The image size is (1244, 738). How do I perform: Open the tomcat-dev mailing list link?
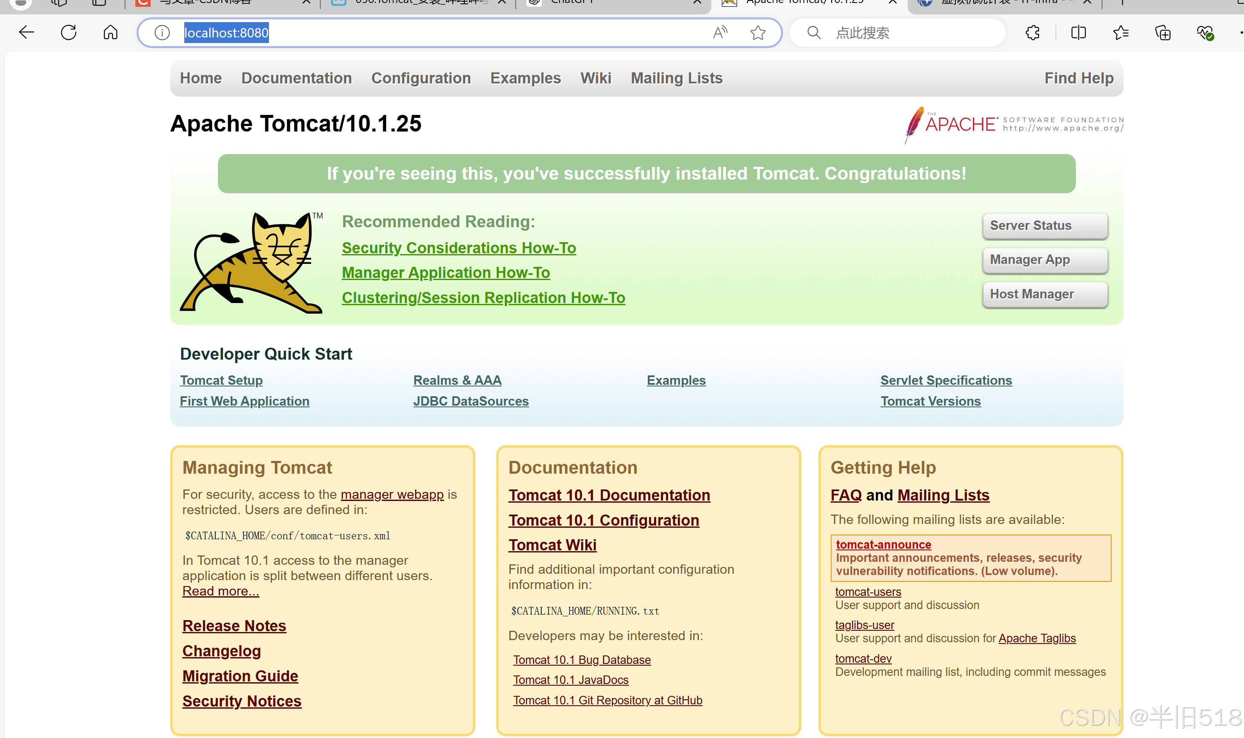[x=863, y=658]
